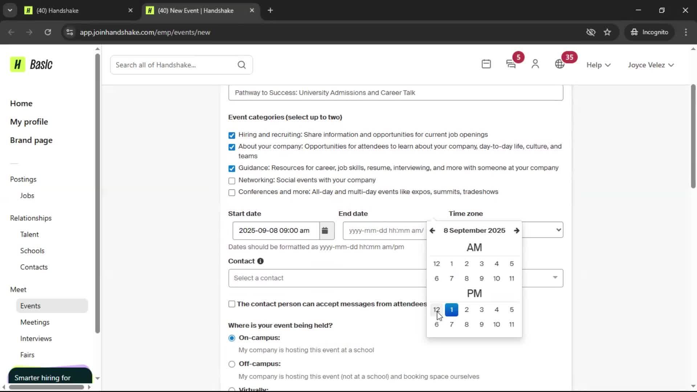Pick 12 PM in the time picker

(436, 310)
